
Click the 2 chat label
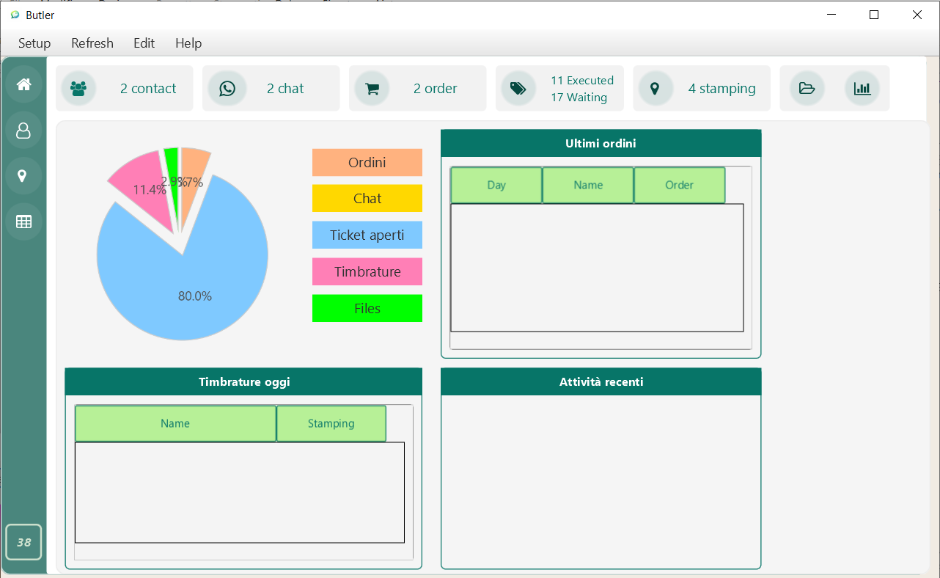tap(285, 89)
